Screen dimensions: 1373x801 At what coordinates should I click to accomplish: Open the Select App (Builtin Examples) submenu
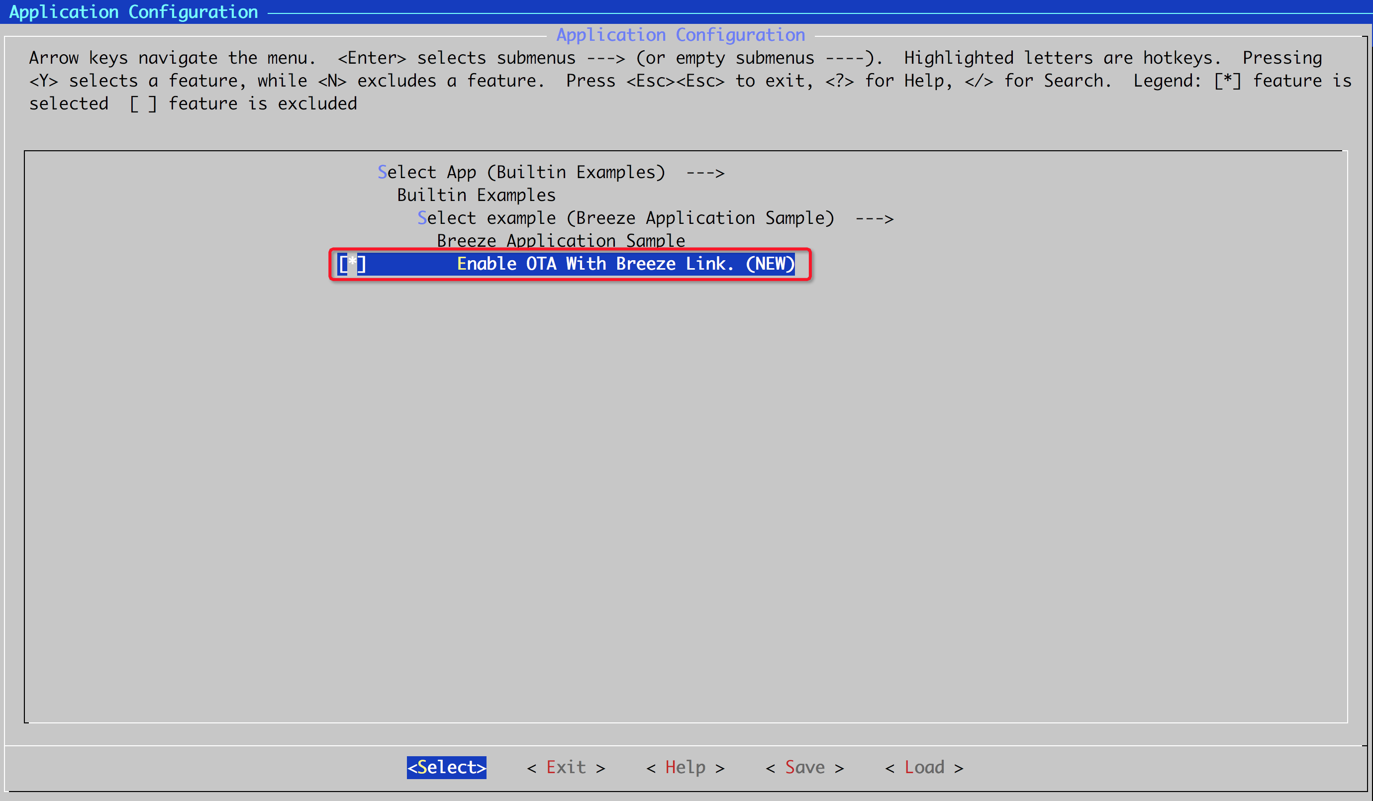(x=551, y=172)
